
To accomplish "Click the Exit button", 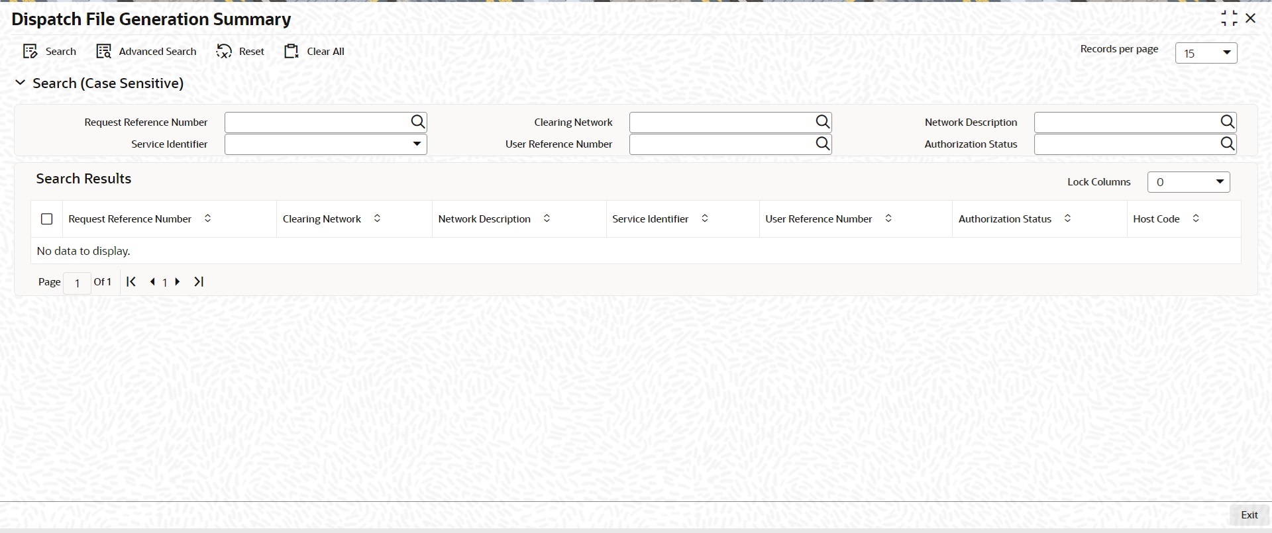I will tap(1249, 515).
